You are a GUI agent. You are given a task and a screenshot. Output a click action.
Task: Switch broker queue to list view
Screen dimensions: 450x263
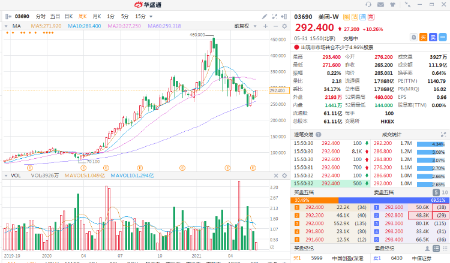436,249
